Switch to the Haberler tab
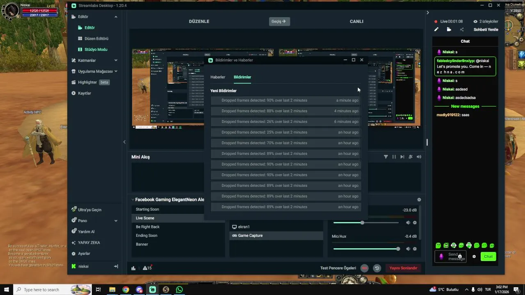525x295 pixels. (x=218, y=77)
